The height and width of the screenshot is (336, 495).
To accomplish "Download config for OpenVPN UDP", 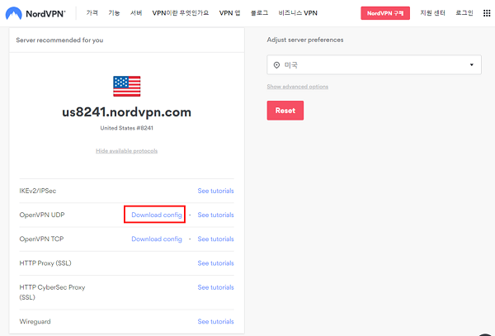I will (x=157, y=215).
